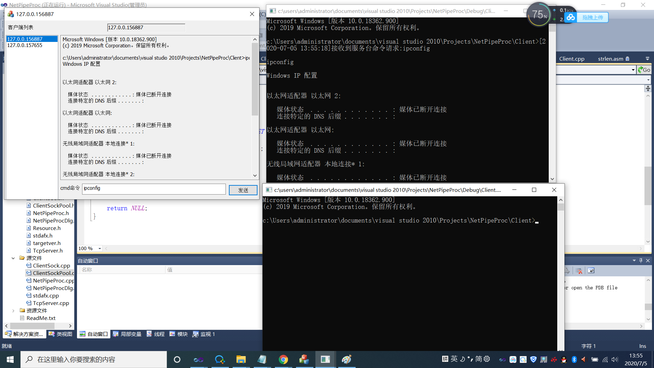Image resolution: width=654 pixels, height=368 pixels.
Task: Switch to the 自动窗口 tab
Action: click(x=94, y=334)
